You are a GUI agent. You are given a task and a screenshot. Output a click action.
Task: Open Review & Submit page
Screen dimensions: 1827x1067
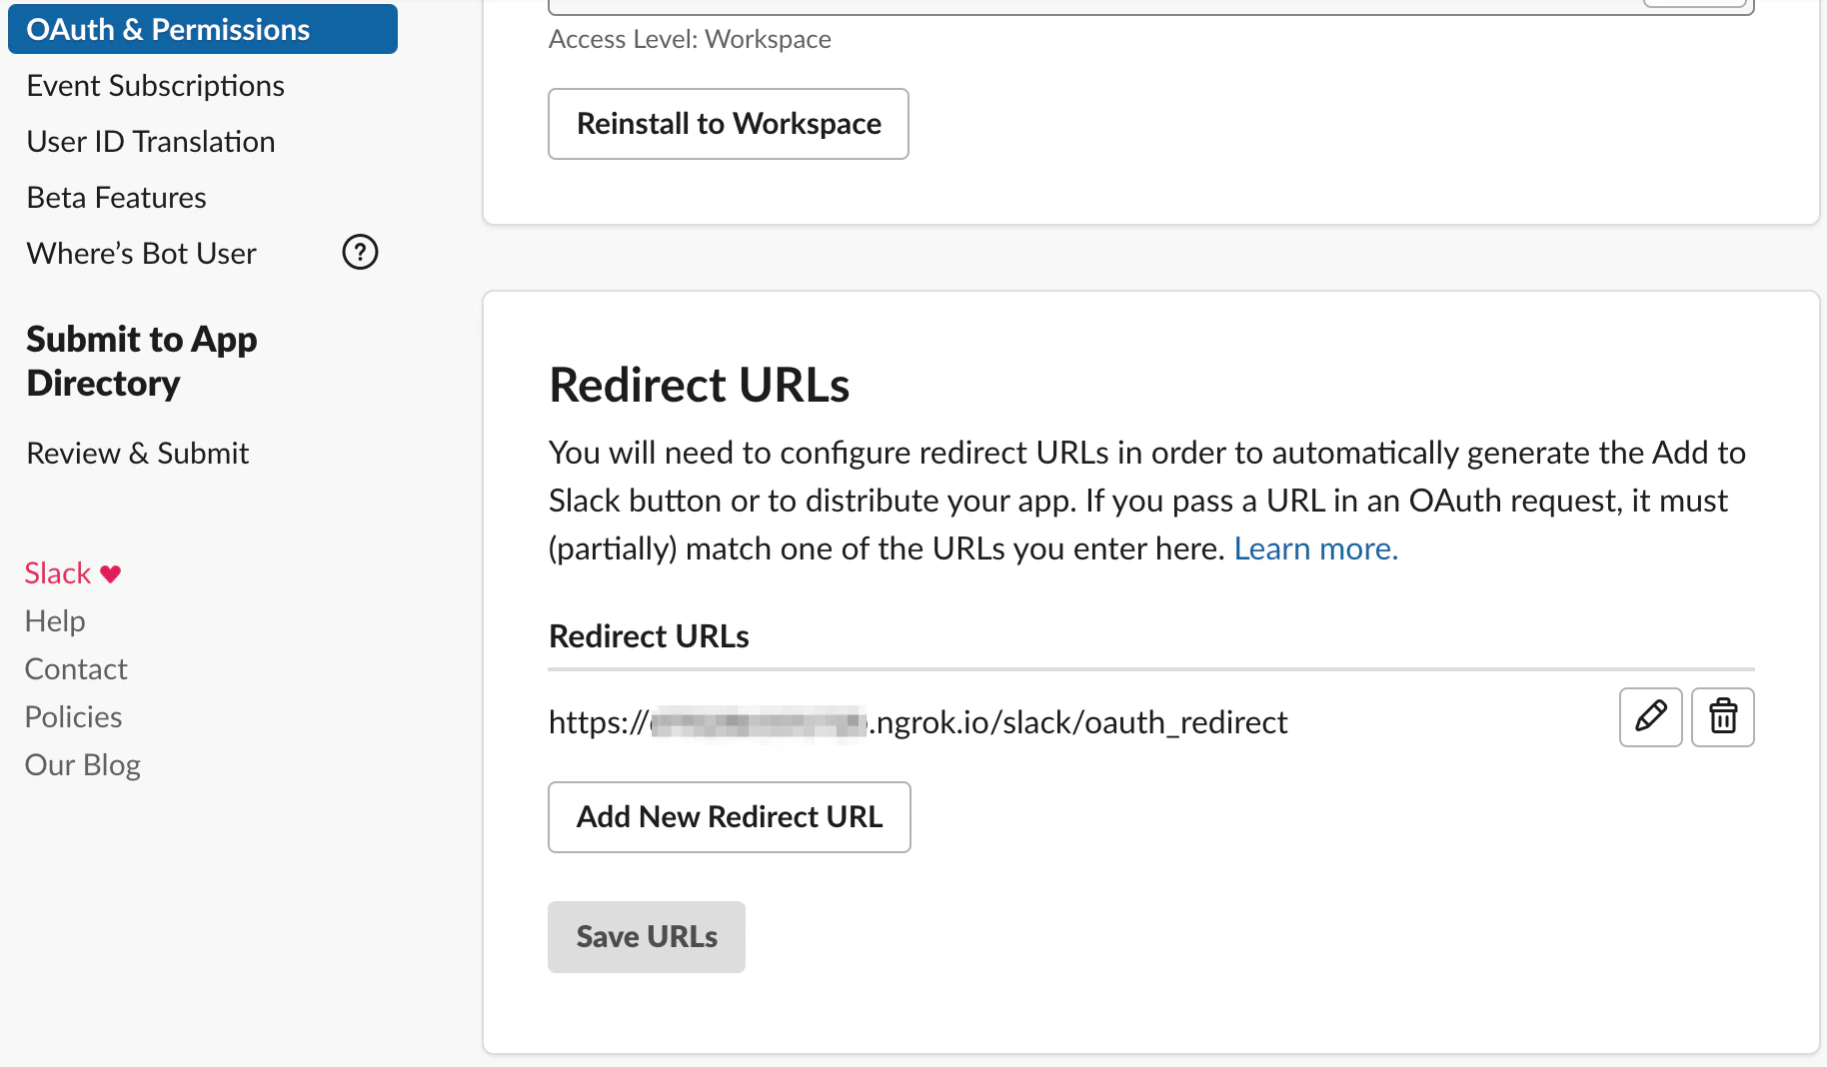138,454
